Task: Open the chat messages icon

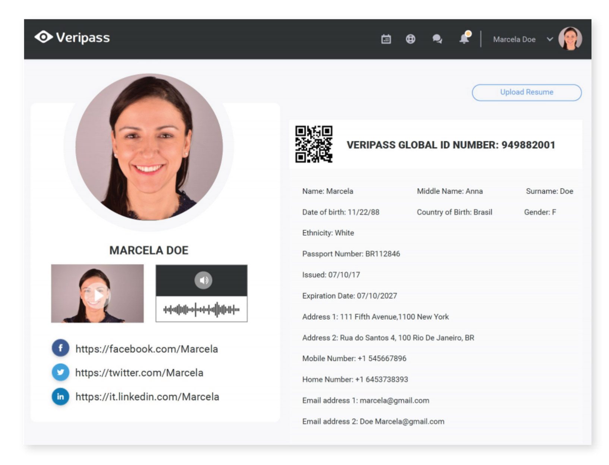Action: [437, 39]
